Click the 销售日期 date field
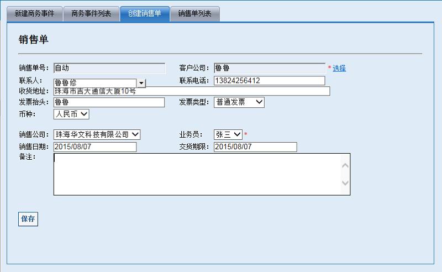 pyautogui.click(x=95, y=147)
